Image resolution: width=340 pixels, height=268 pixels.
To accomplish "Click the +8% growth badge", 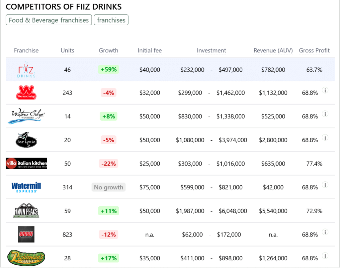I will 109,116.
